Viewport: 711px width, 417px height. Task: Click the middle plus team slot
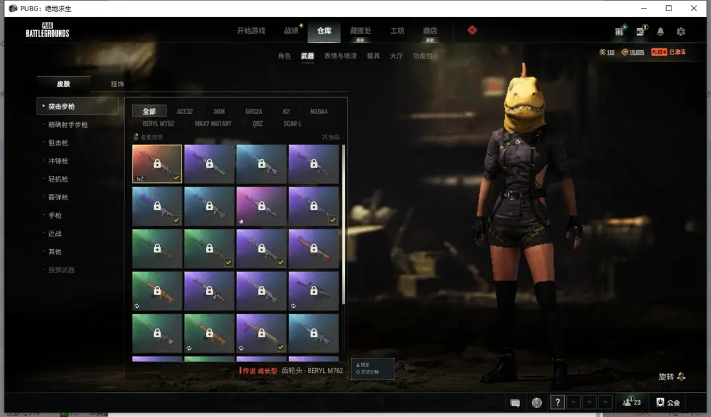(x=589, y=402)
